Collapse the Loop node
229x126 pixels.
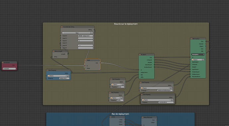(x=111, y=117)
